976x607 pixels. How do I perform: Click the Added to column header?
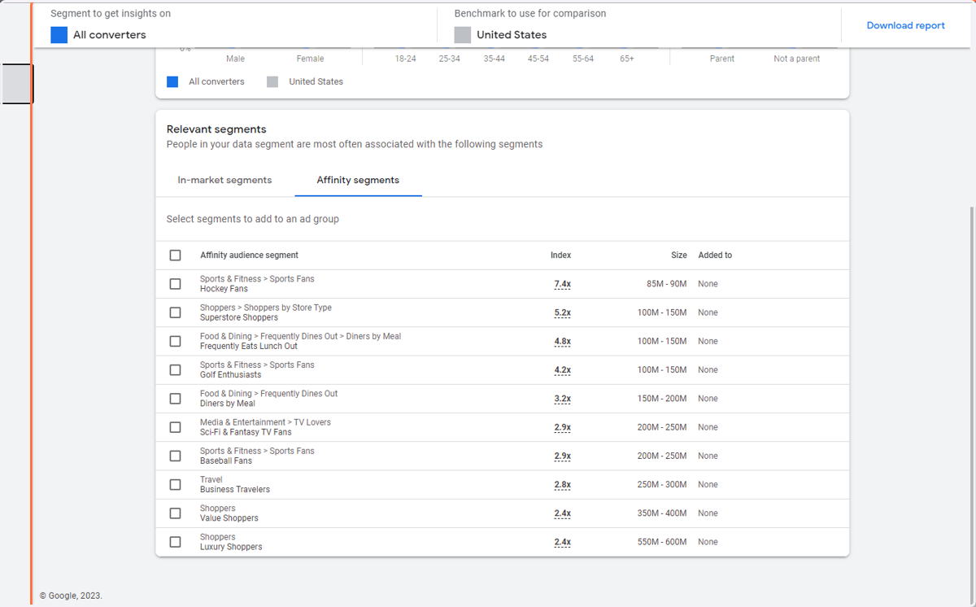click(715, 255)
